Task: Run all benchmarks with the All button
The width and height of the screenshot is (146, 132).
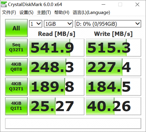Action: coord(16,28)
